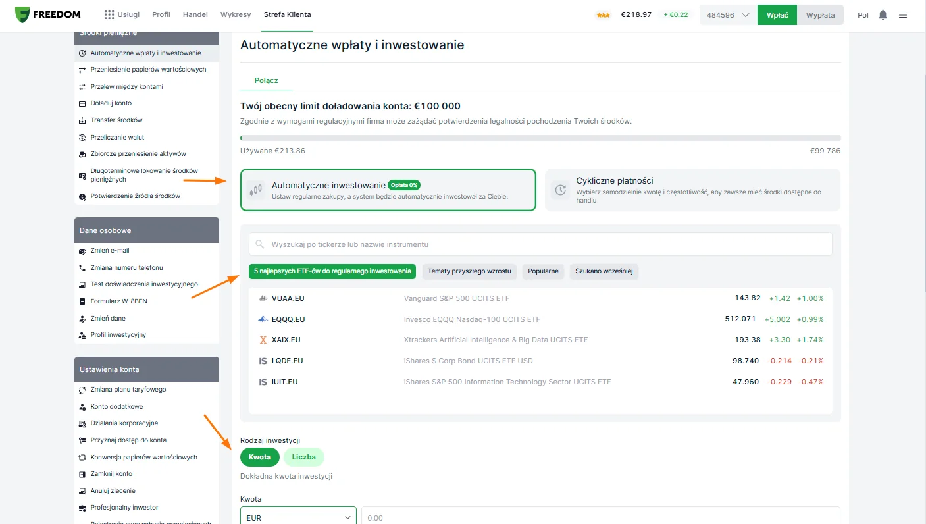Click the three-star rating icon

tap(602, 15)
